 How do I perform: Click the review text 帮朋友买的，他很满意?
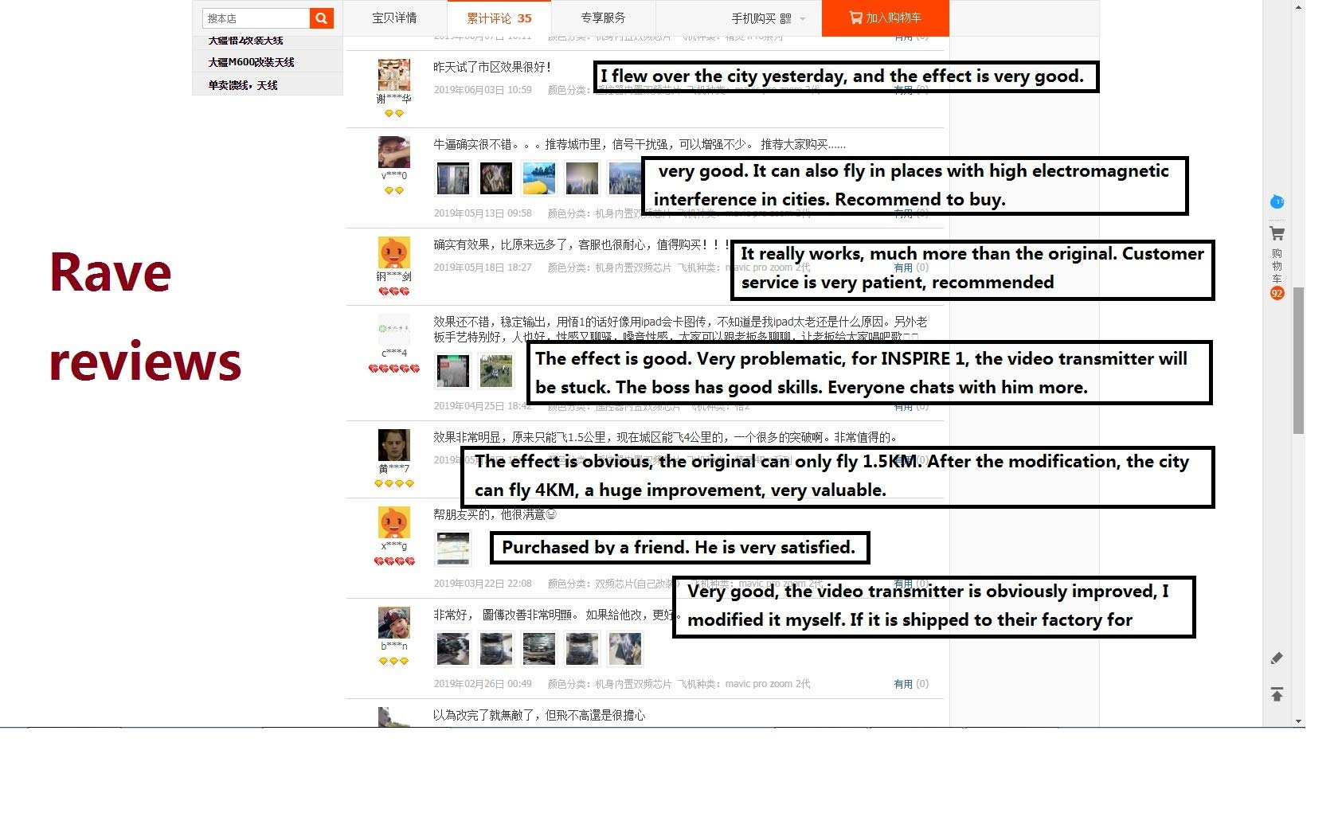(x=495, y=514)
